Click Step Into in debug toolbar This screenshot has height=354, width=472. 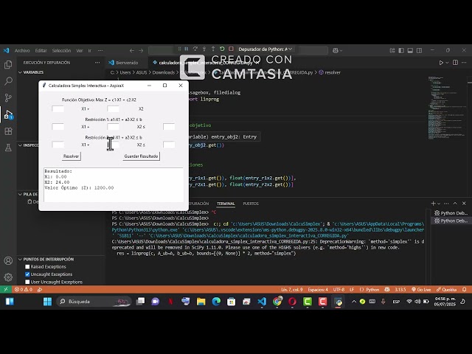point(204,49)
